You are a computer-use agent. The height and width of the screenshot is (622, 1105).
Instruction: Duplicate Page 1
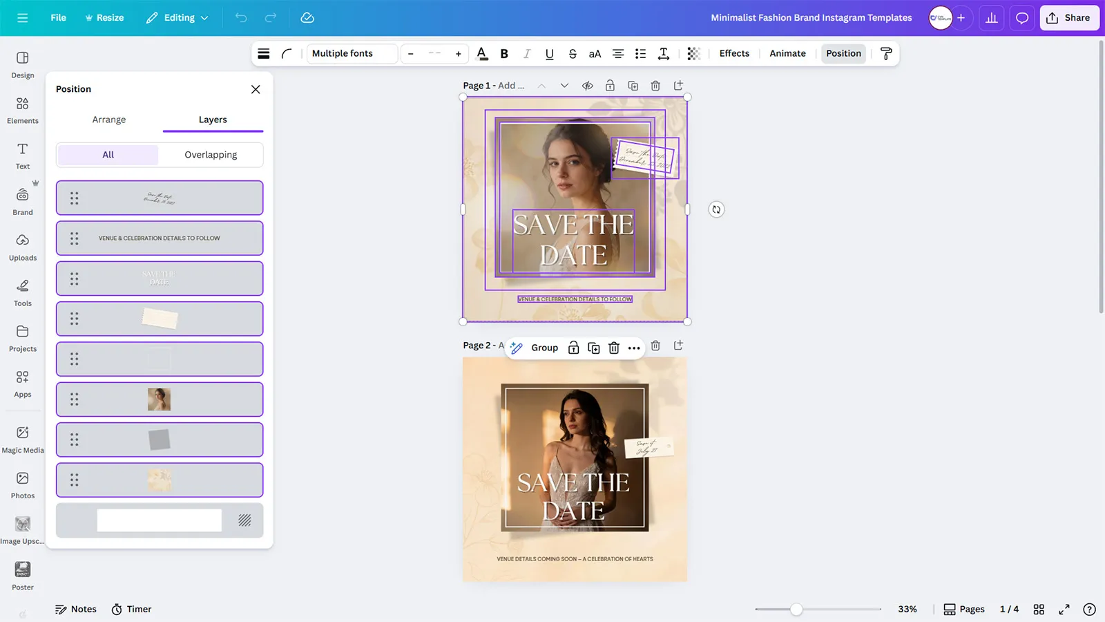click(x=633, y=86)
